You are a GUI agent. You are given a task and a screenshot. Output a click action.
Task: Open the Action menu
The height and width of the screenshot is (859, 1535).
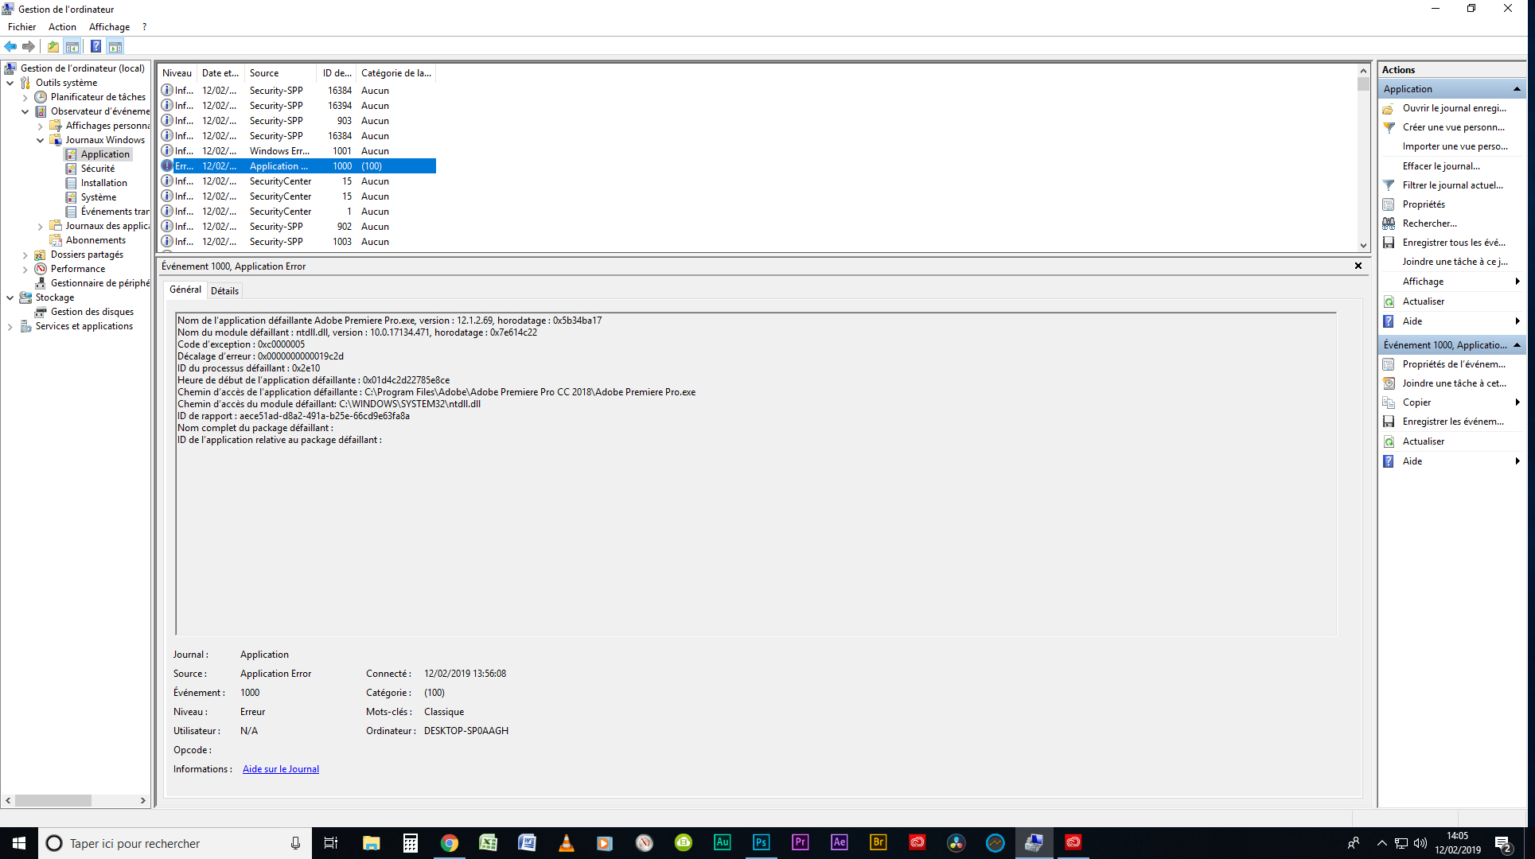click(x=62, y=27)
